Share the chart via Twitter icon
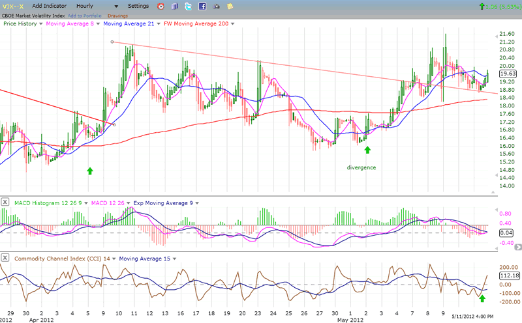This screenshot has width=522, height=323. point(188,6)
